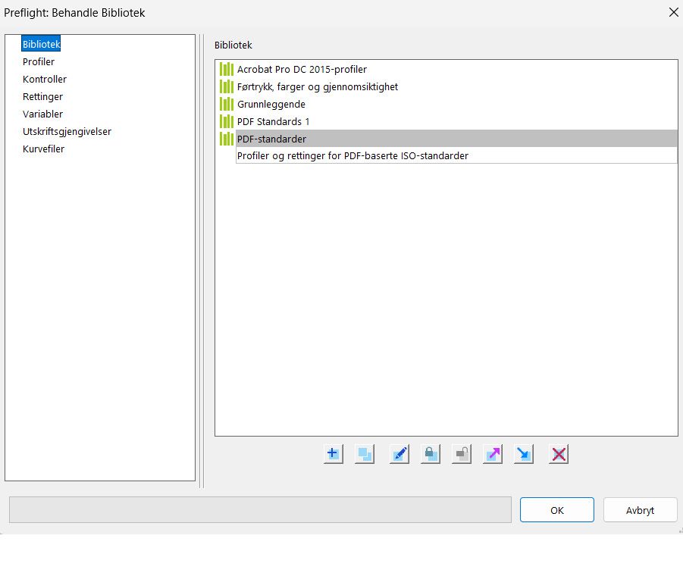
Task: Click the delete library red X icon
Action: click(x=559, y=454)
